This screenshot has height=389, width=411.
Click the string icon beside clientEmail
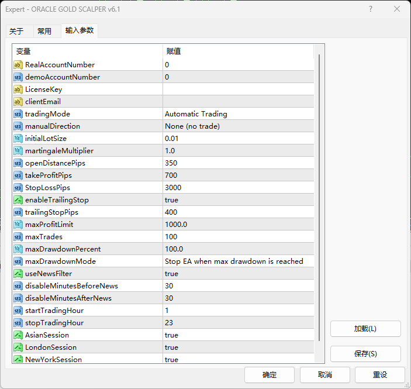[18, 102]
